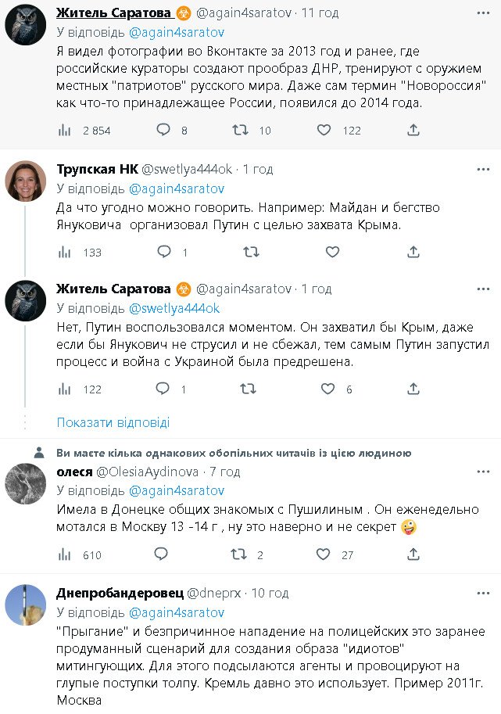Retweet олеся's tweet about Донецк
Screen dimensions: 501x714
[x=241, y=554]
